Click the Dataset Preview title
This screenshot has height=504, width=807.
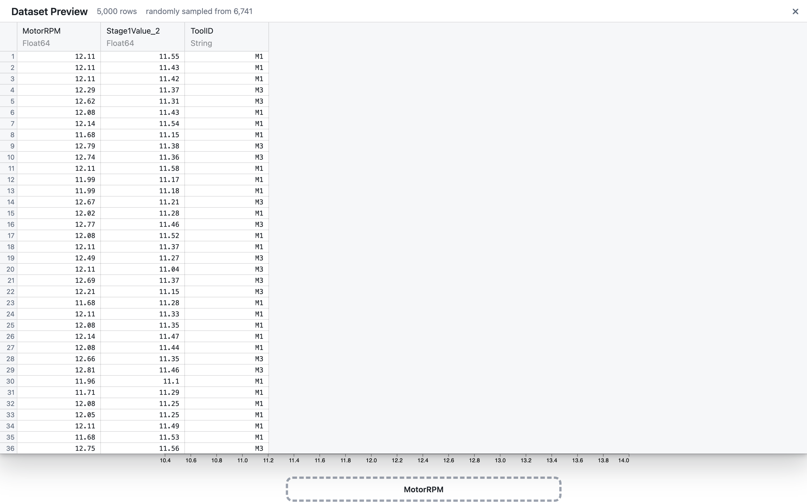(49, 12)
